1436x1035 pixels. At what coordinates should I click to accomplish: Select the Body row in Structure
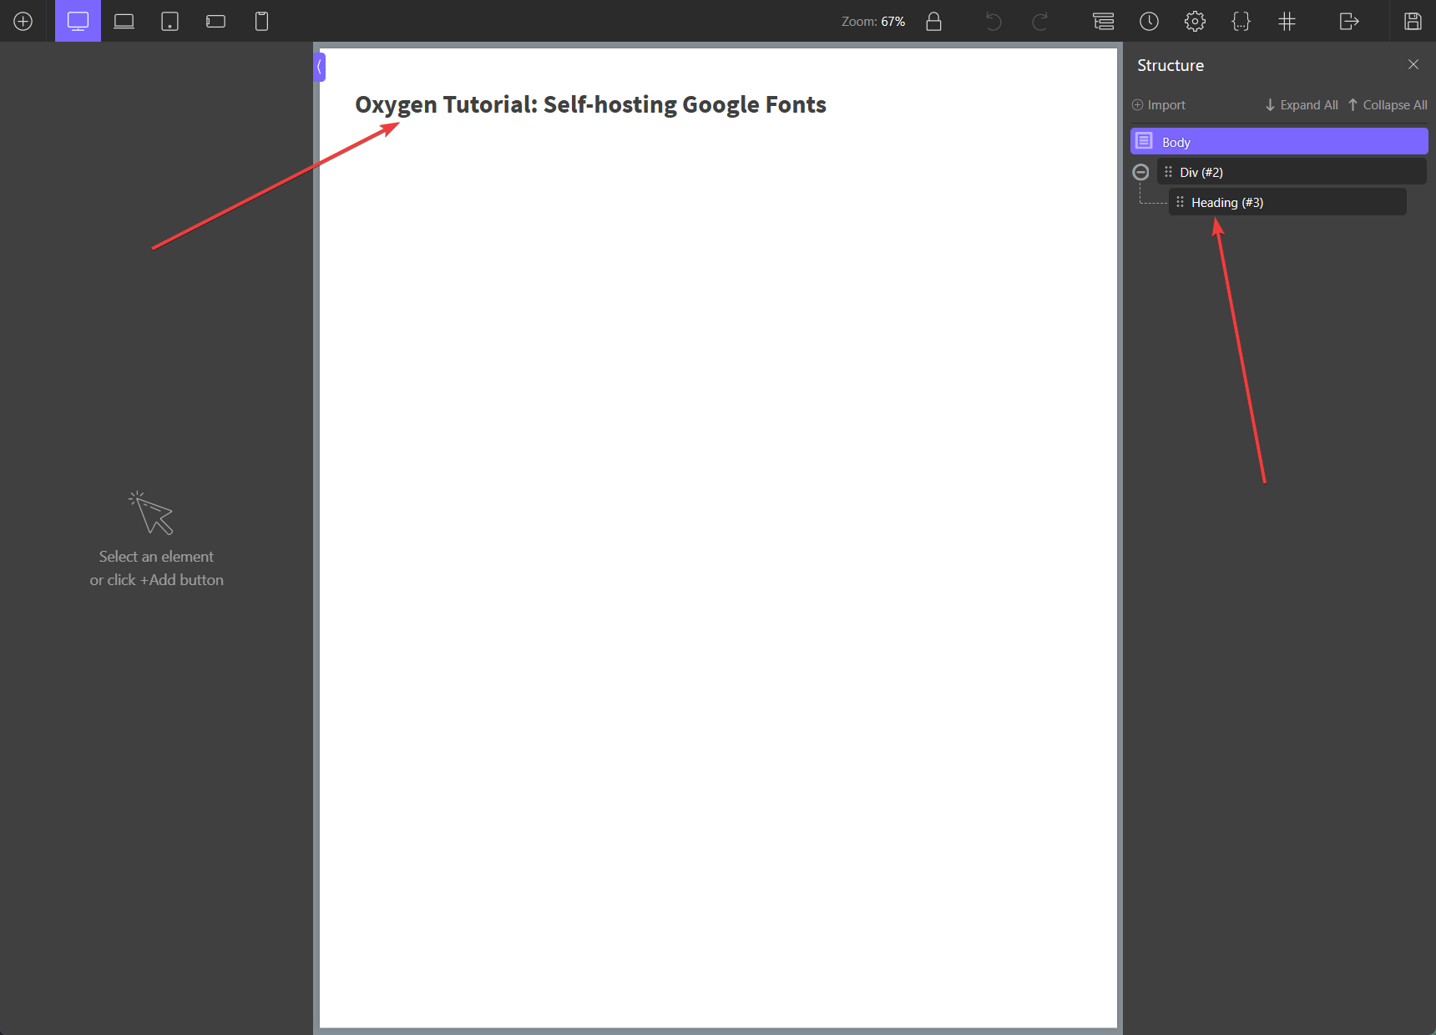[1279, 141]
